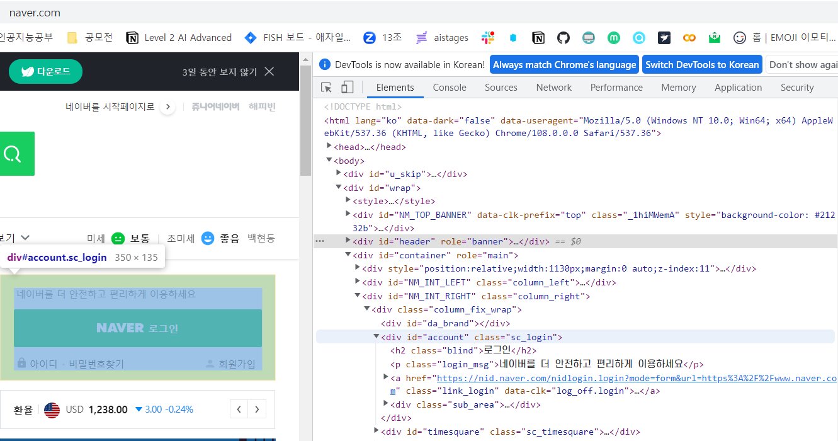Click the person icon next to 회원가입
838x441 pixels.
pos(210,364)
